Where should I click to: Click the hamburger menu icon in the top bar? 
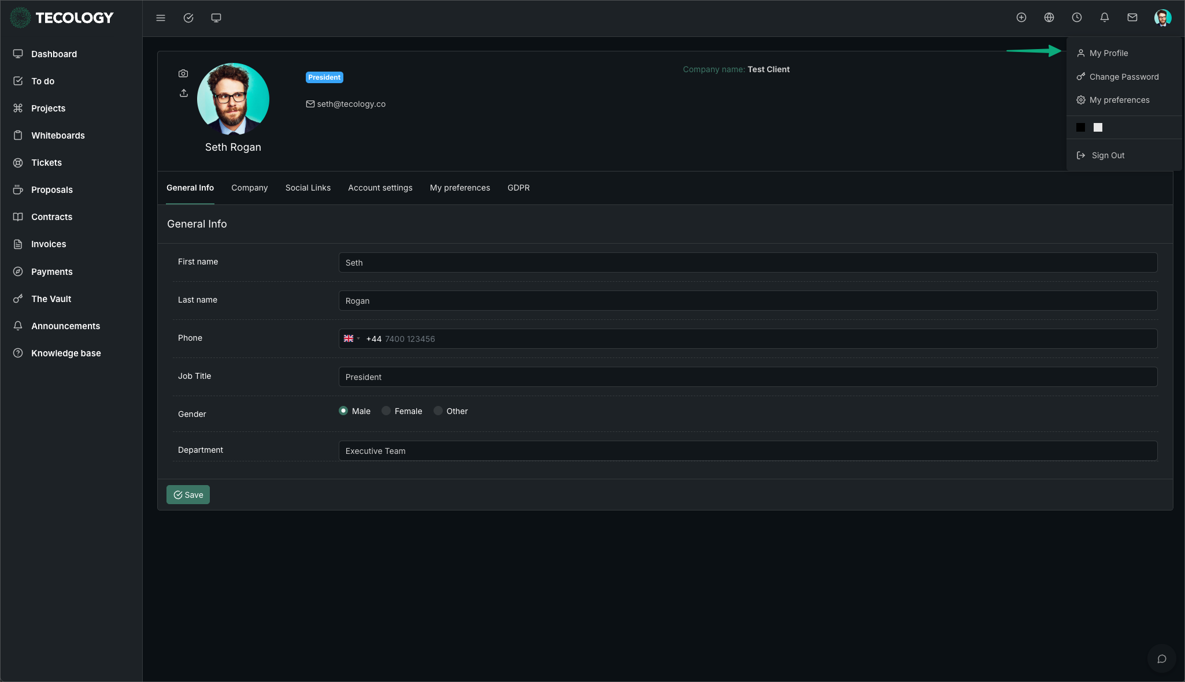(161, 18)
